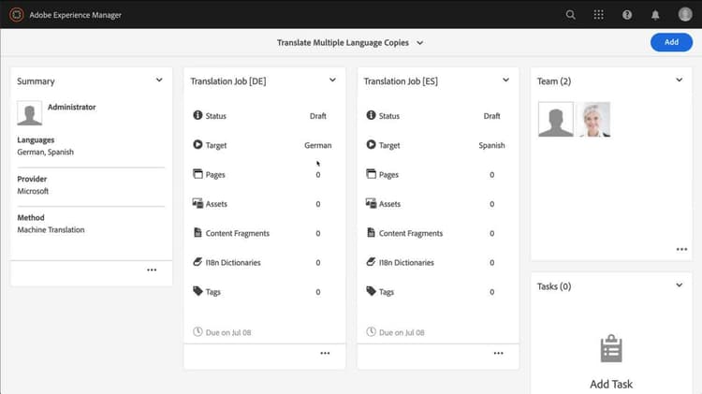The image size is (702, 394).
Task: Open the Summary tile ellipsis menu
Action: (152, 270)
